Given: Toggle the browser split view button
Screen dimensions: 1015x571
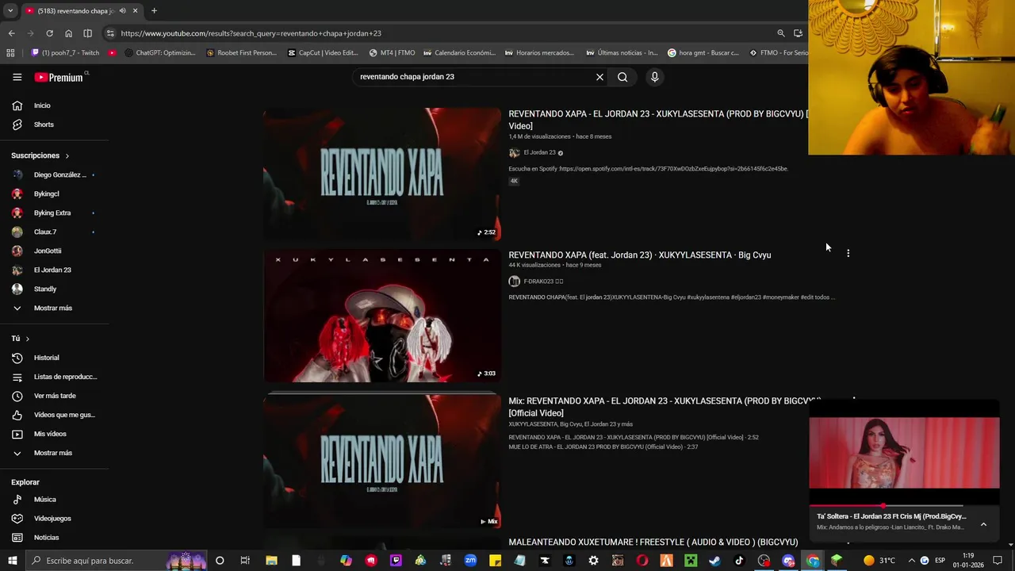Looking at the screenshot, I should (x=87, y=33).
